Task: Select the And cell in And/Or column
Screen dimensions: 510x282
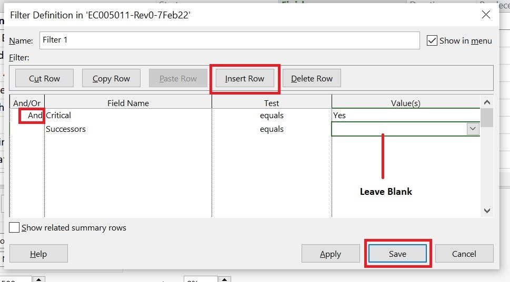Action: point(27,116)
